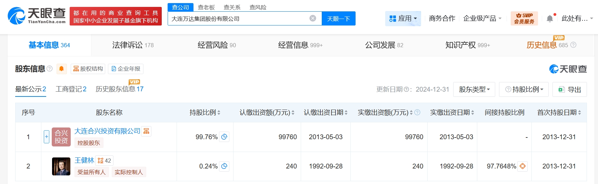This screenshot has height=184, width=598.
Task: Open the 持股比例 filter dropdown
Action: click(x=524, y=89)
